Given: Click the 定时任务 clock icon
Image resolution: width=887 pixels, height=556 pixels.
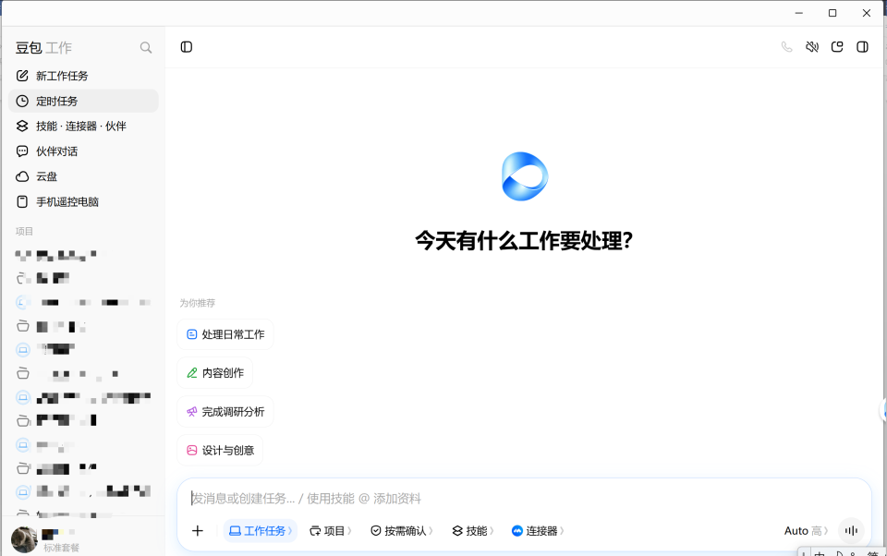Looking at the screenshot, I should tap(22, 102).
